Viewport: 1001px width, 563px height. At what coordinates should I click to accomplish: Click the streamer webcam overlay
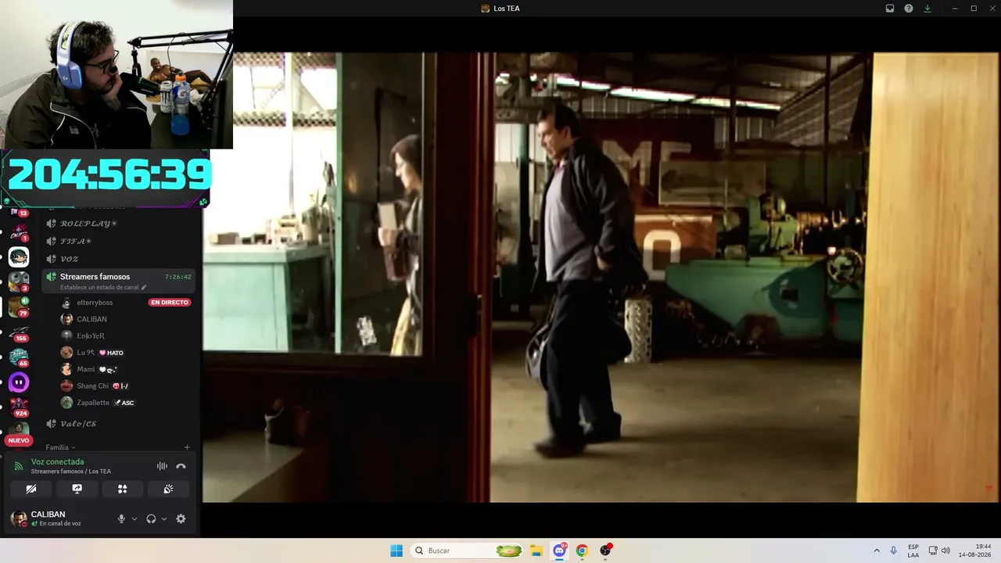click(117, 74)
